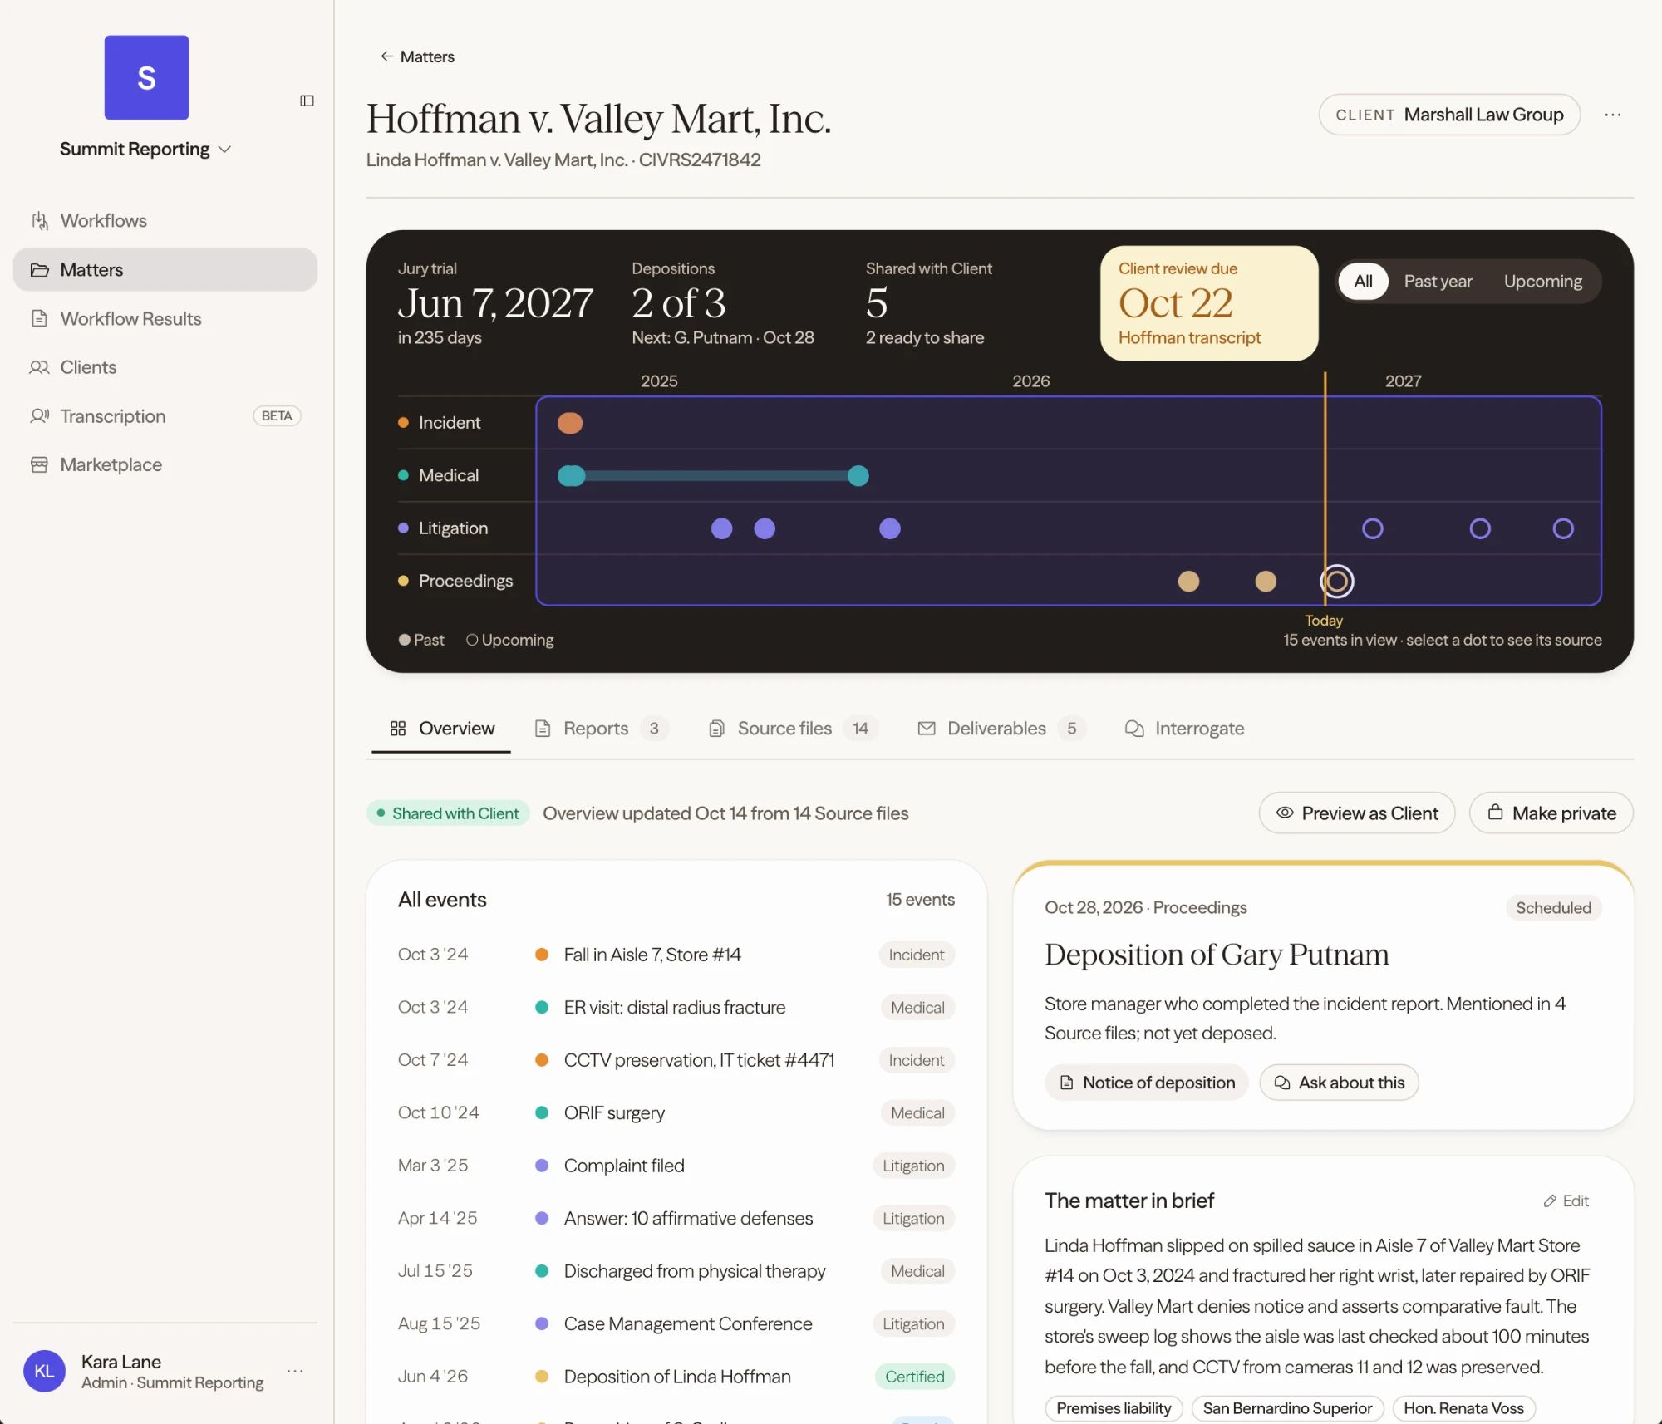This screenshot has width=1662, height=1424.
Task: Open the Clients section
Action: pyautogui.click(x=165, y=367)
